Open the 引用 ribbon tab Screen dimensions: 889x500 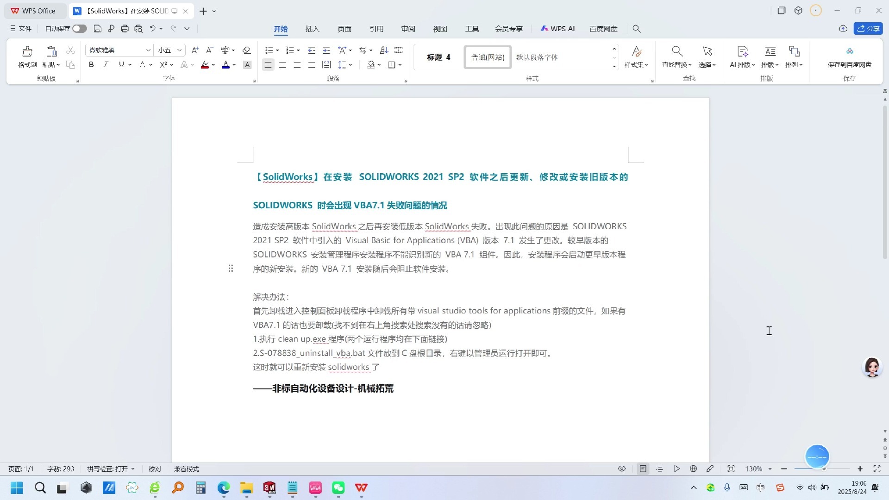(376, 29)
